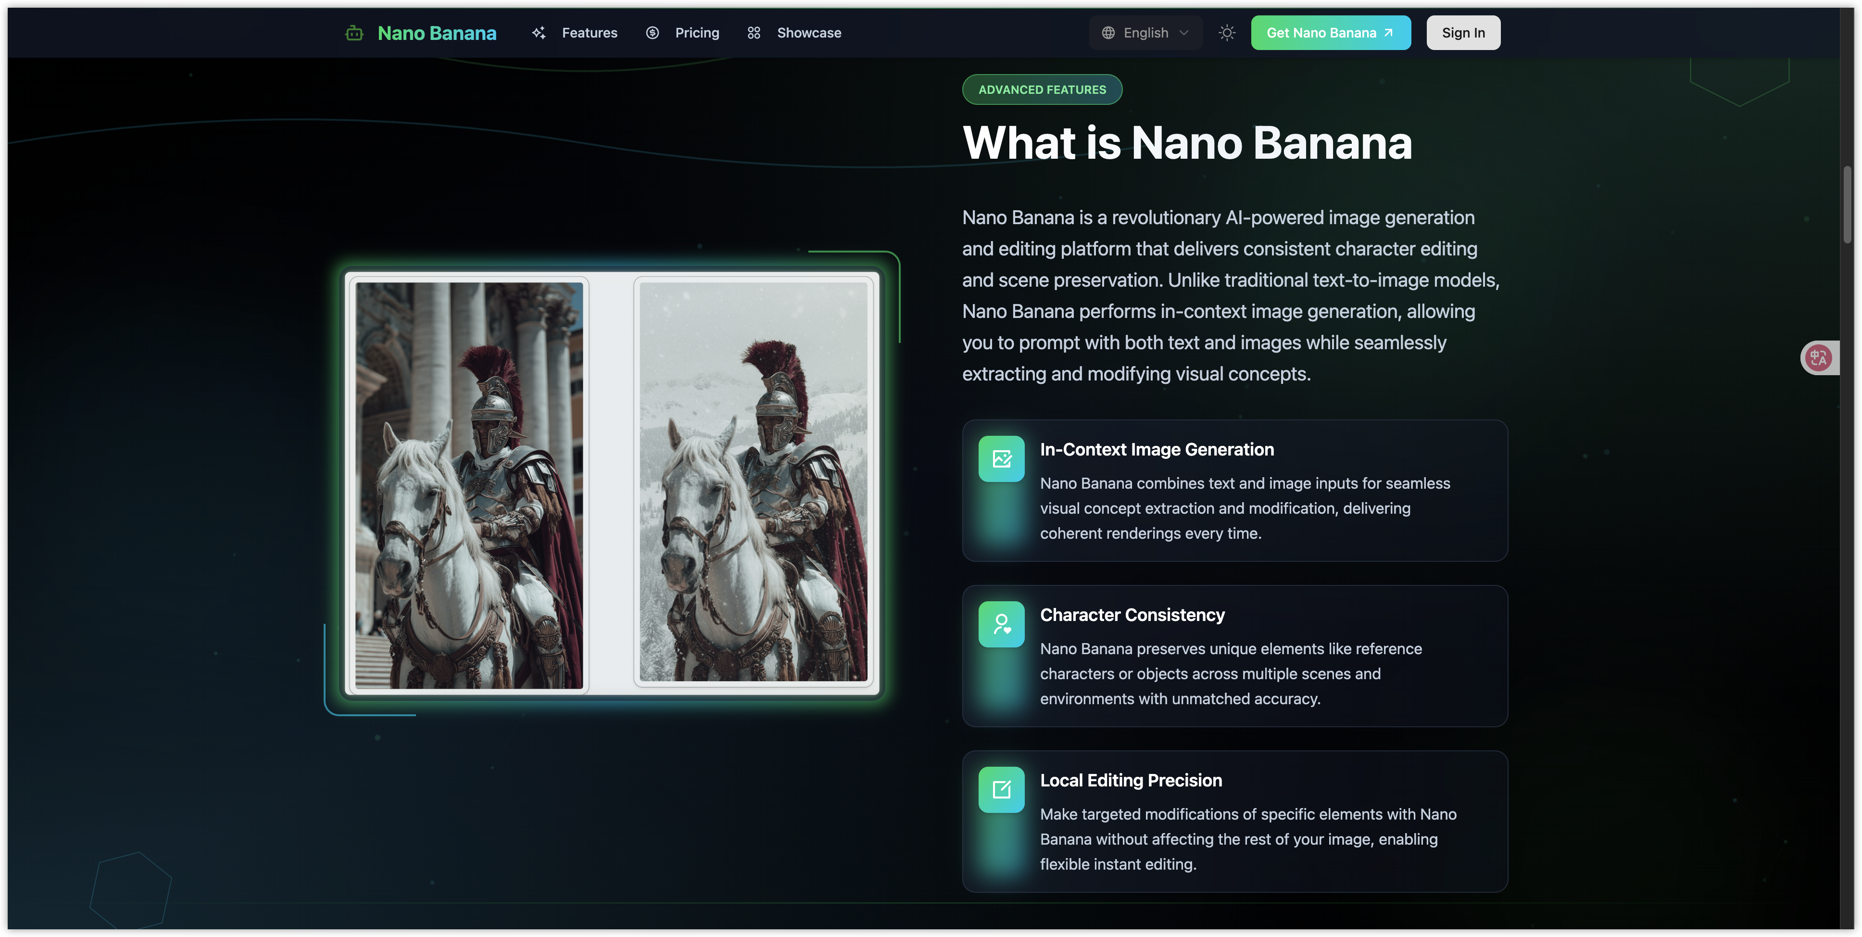Image resolution: width=1862 pixels, height=937 pixels.
Task: Go to the Features menu item
Action: 589,33
